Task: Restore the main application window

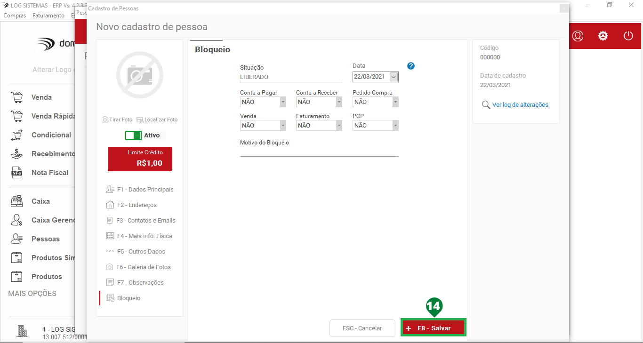Action: point(610,5)
